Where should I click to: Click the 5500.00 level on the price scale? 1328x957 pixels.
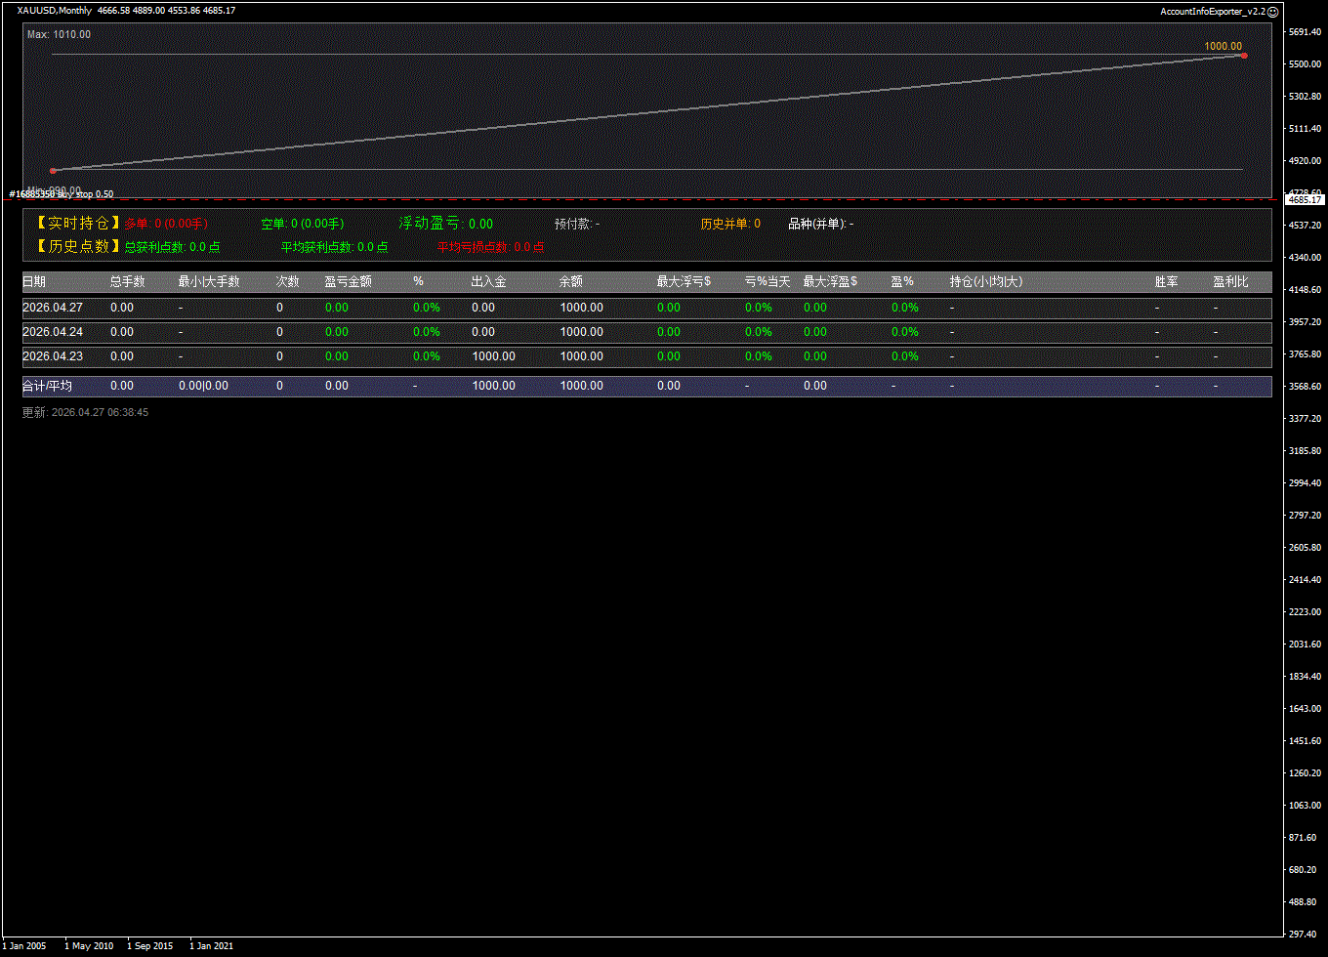click(x=1304, y=64)
